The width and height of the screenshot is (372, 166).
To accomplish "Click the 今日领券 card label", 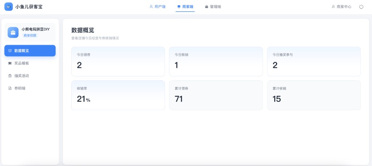I will (84, 55).
